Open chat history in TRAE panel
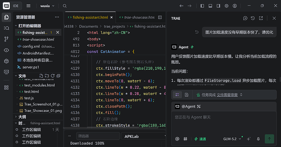The width and height of the screenshot is (281, 147). (252, 18)
